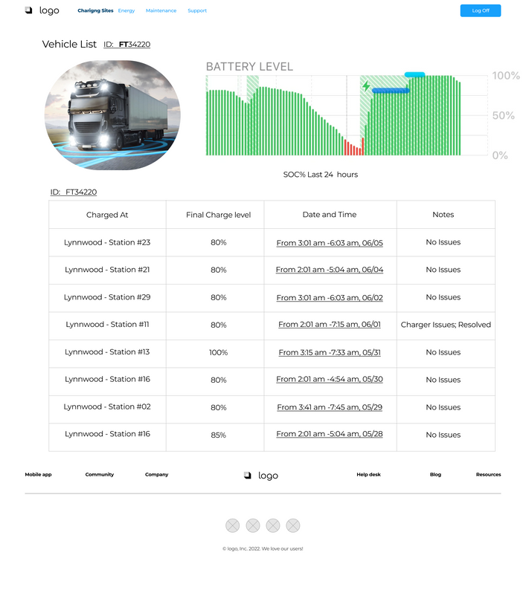Open the 06/01 charging session time link

pos(330,324)
